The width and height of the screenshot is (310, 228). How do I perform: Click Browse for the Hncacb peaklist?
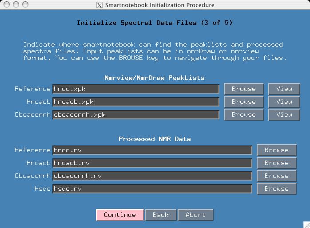(x=243, y=102)
